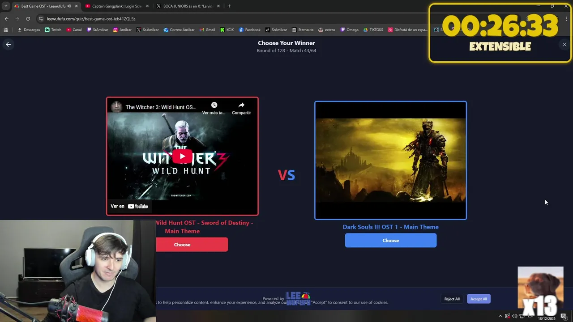This screenshot has height=322, width=573.
Task: Close the Captain Gangplank tab
Action: [x=147, y=6]
